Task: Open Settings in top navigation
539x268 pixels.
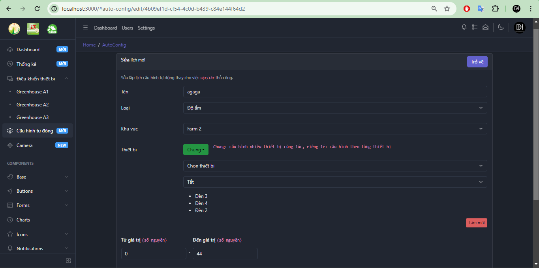Action: point(146,28)
